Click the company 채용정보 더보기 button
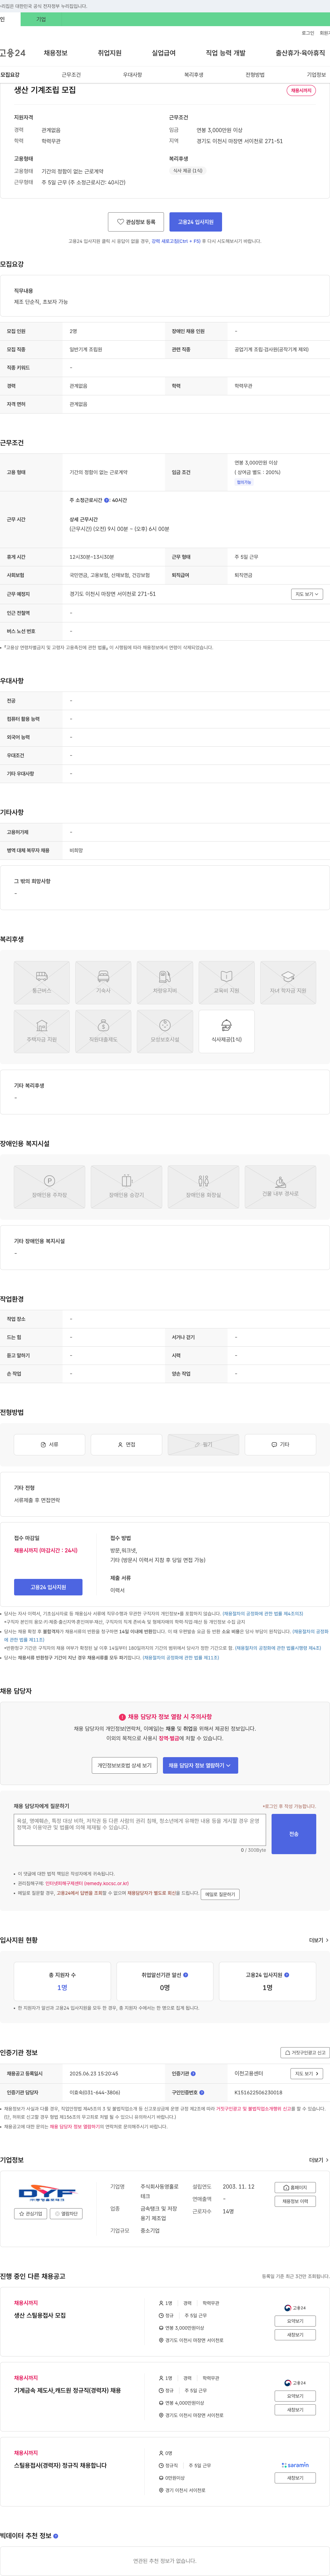The image size is (330, 2576). tap(295, 2201)
